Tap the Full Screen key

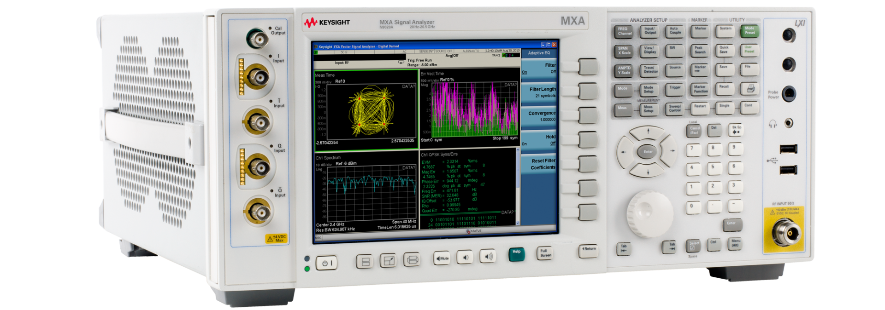[545, 253]
